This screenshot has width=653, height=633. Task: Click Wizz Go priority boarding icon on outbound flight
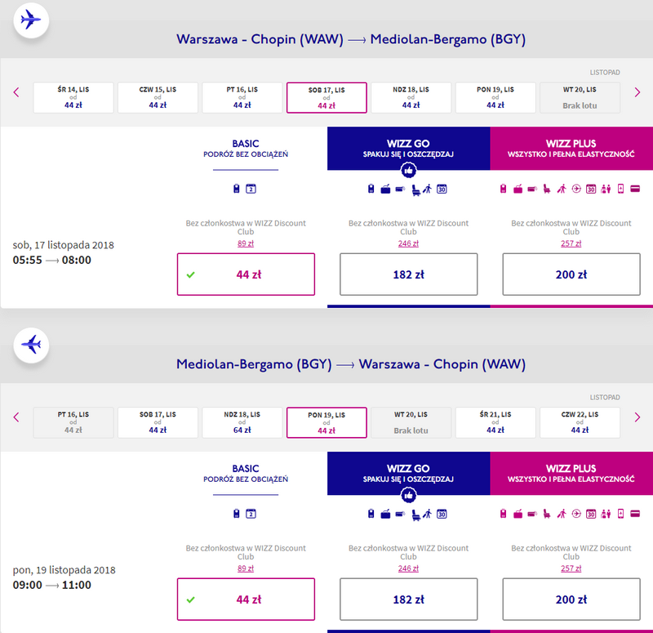pos(427,189)
